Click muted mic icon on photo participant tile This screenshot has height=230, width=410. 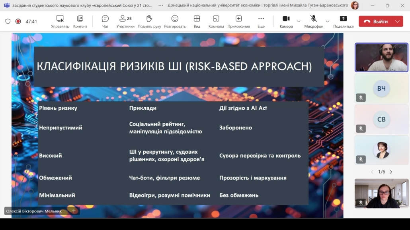click(x=361, y=159)
